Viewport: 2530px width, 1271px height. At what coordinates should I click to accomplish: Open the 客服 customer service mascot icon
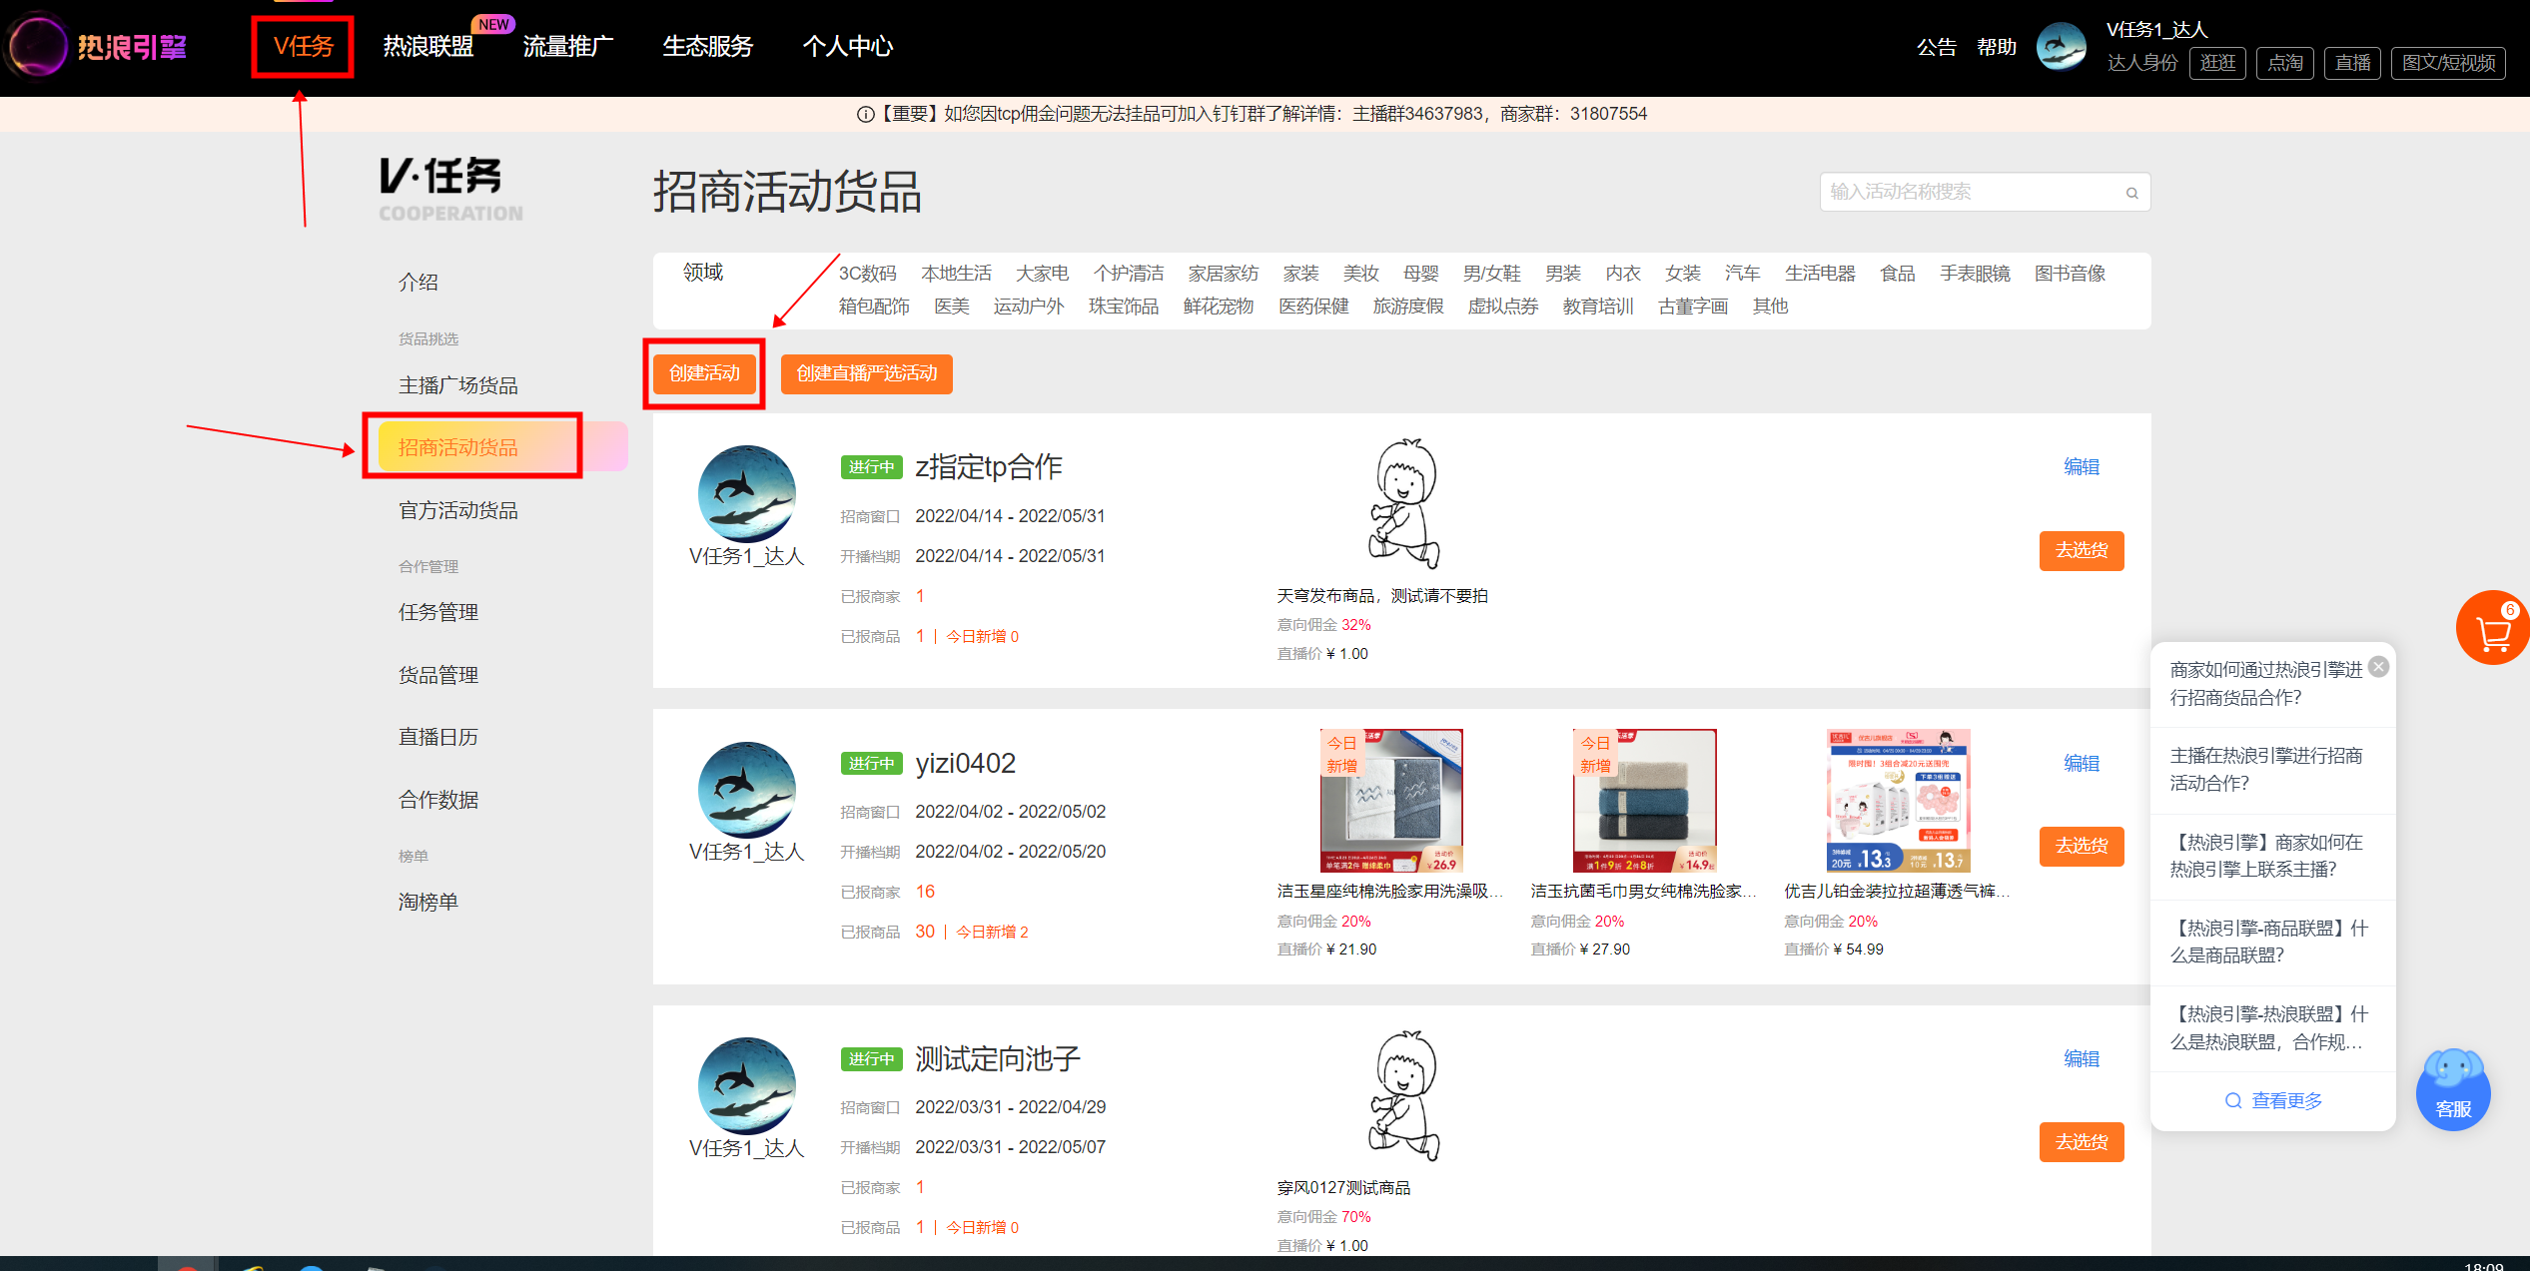click(2452, 1089)
